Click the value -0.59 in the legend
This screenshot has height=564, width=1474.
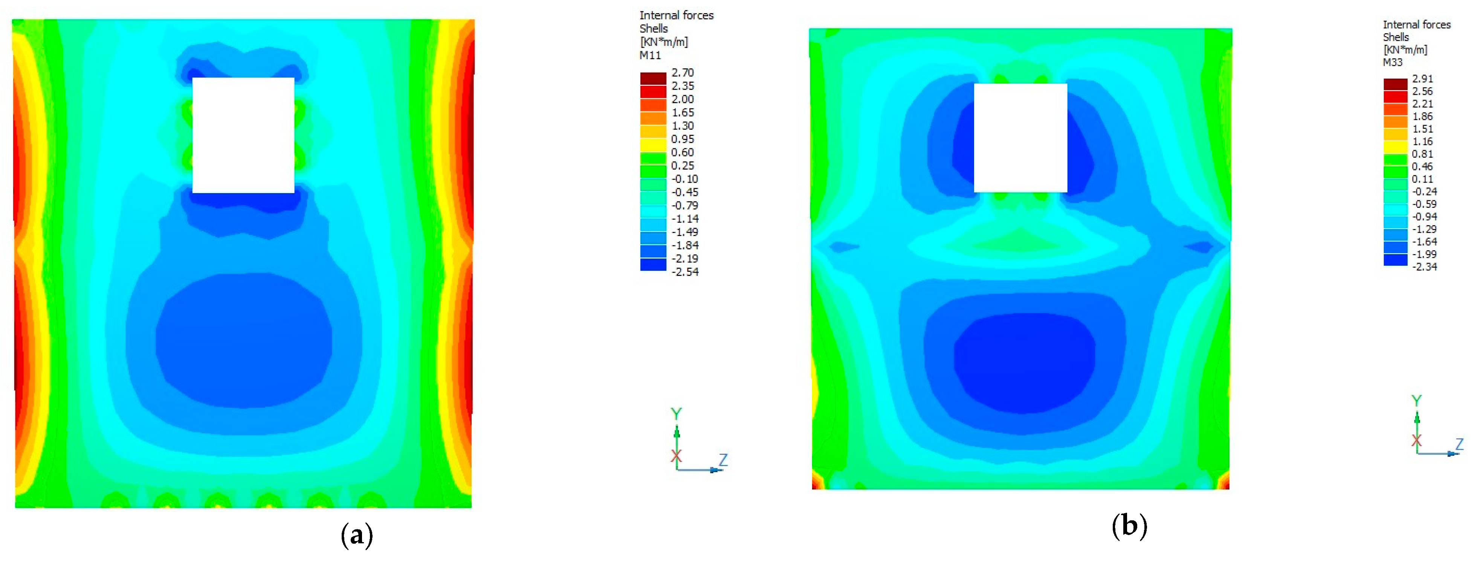[1424, 204]
